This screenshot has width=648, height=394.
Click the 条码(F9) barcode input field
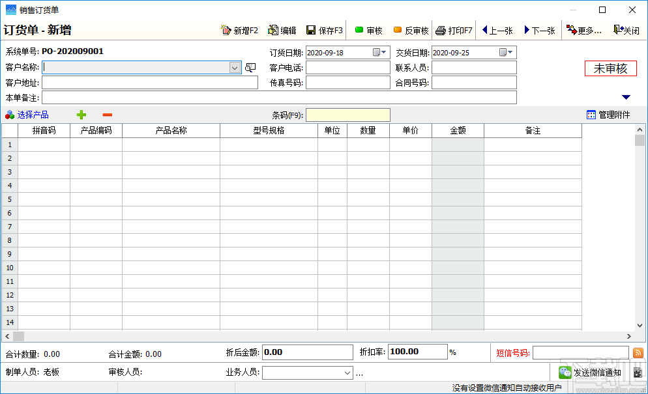pos(348,115)
